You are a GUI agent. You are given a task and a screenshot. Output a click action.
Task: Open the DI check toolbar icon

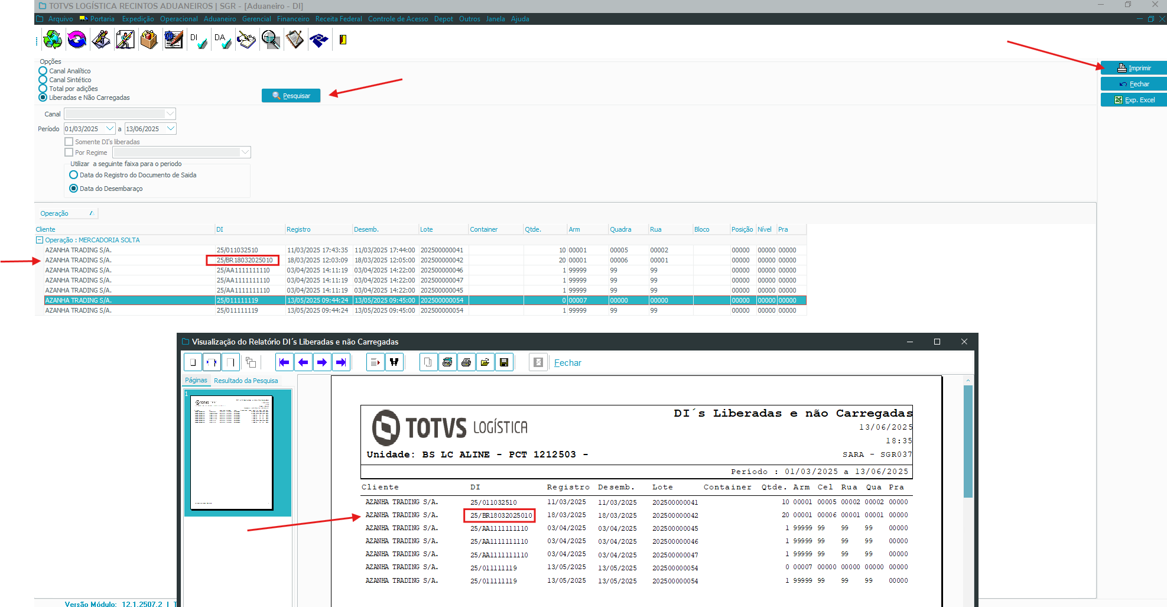198,40
